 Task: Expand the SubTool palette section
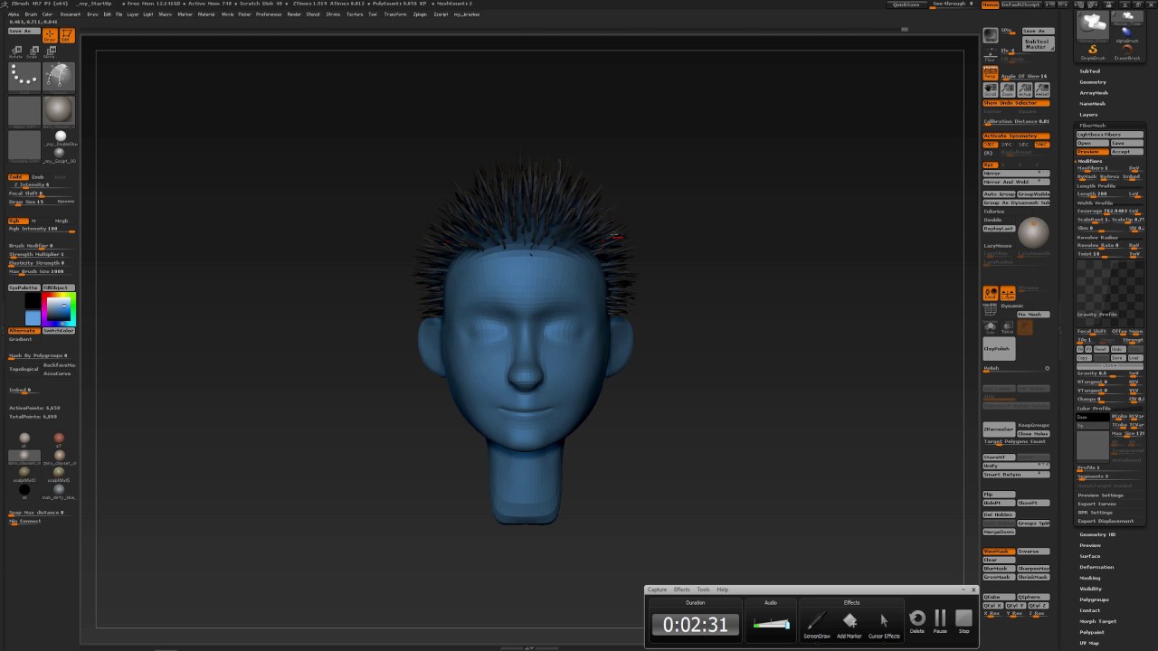1089,71
